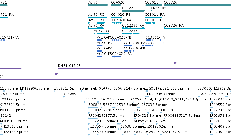231x136 pixels.
Task: Select EST AT04915.5prime
Action: point(14,121)
